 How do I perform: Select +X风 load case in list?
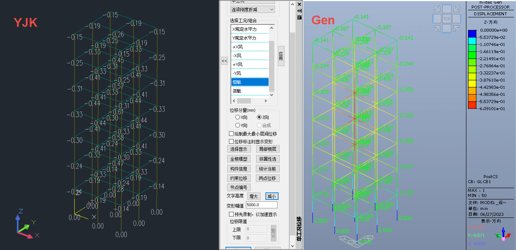pyautogui.click(x=250, y=47)
